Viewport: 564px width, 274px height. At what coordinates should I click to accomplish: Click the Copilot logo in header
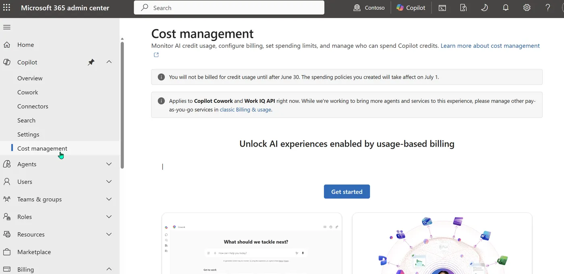coord(400,8)
